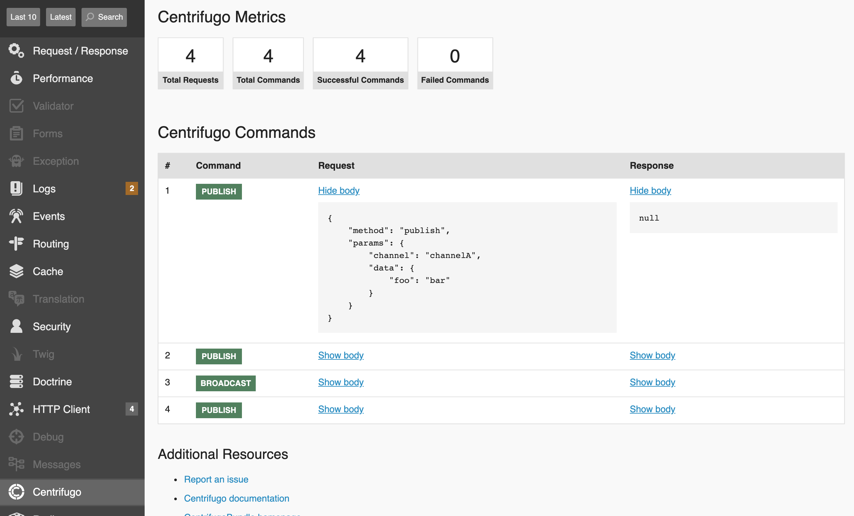The image size is (854, 516).
Task: Click the Security user icon
Action: (x=16, y=326)
